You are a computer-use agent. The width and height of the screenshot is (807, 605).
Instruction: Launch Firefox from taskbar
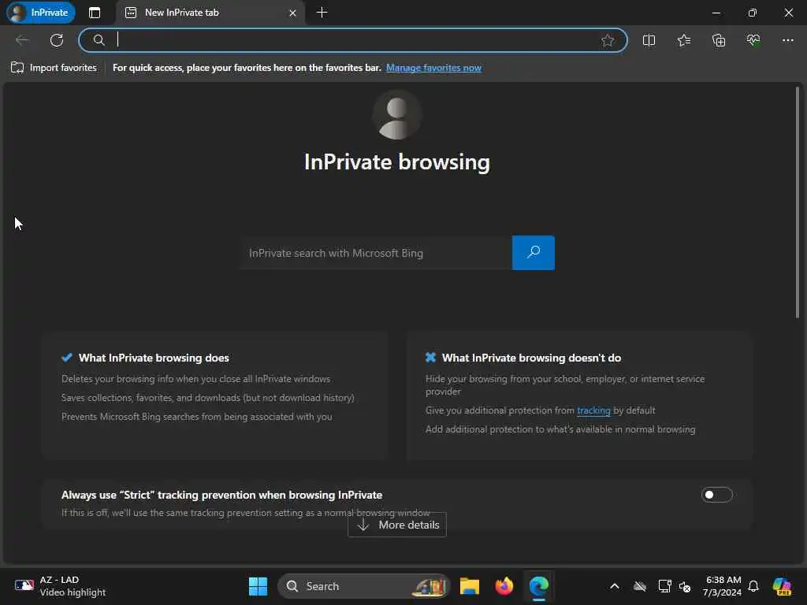click(x=504, y=586)
